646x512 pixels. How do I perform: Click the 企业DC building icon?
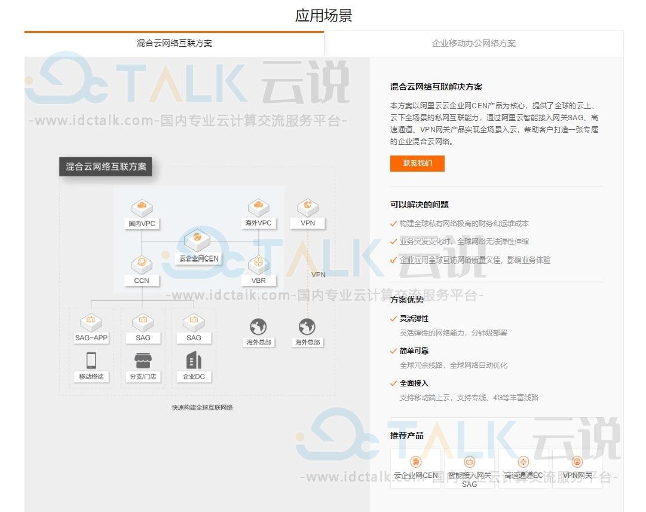pyautogui.click(x=194, y=360)
